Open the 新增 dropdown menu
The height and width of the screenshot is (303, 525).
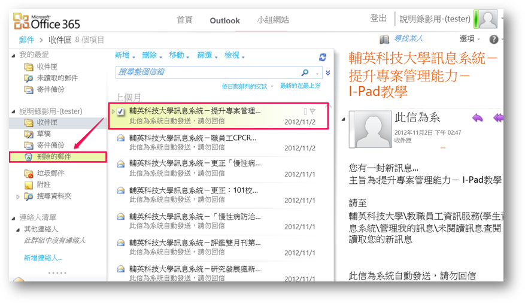click(x=125, y=55)
